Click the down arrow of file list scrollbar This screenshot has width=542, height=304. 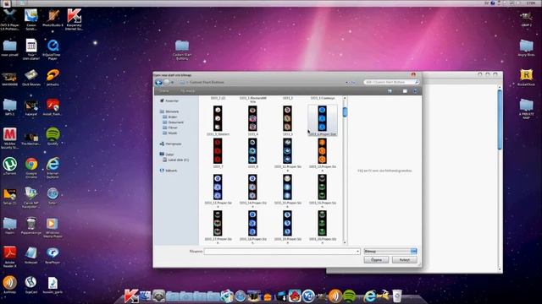click(x=345, y=242)
